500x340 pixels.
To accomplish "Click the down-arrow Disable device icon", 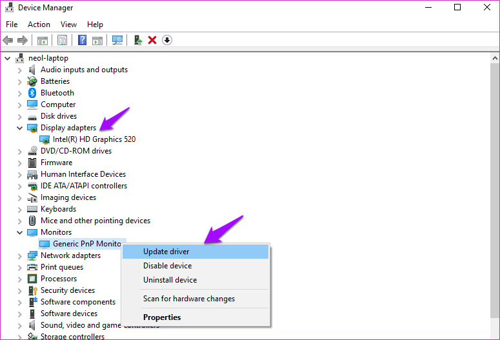I will pos(167,40).
